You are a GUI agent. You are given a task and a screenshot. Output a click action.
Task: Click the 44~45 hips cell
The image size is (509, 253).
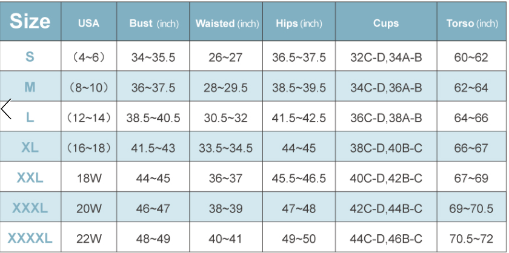coord(299,148)
